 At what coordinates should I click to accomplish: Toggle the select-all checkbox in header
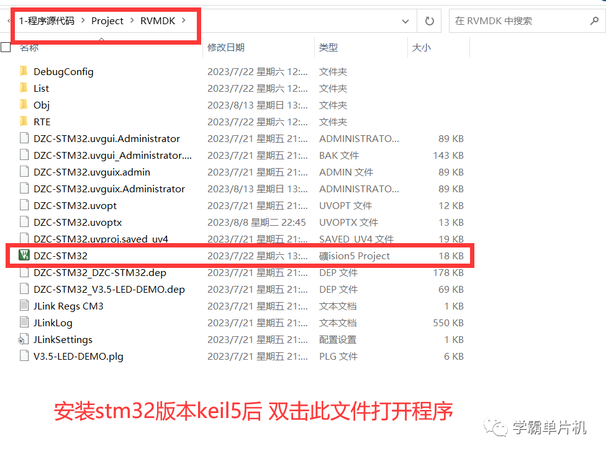[x=6, y=47]
